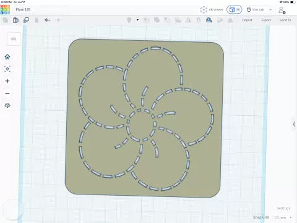Expand the dropdown arrow beside Sim Lab
The image size is (297, 223).
tap(270, 10)
